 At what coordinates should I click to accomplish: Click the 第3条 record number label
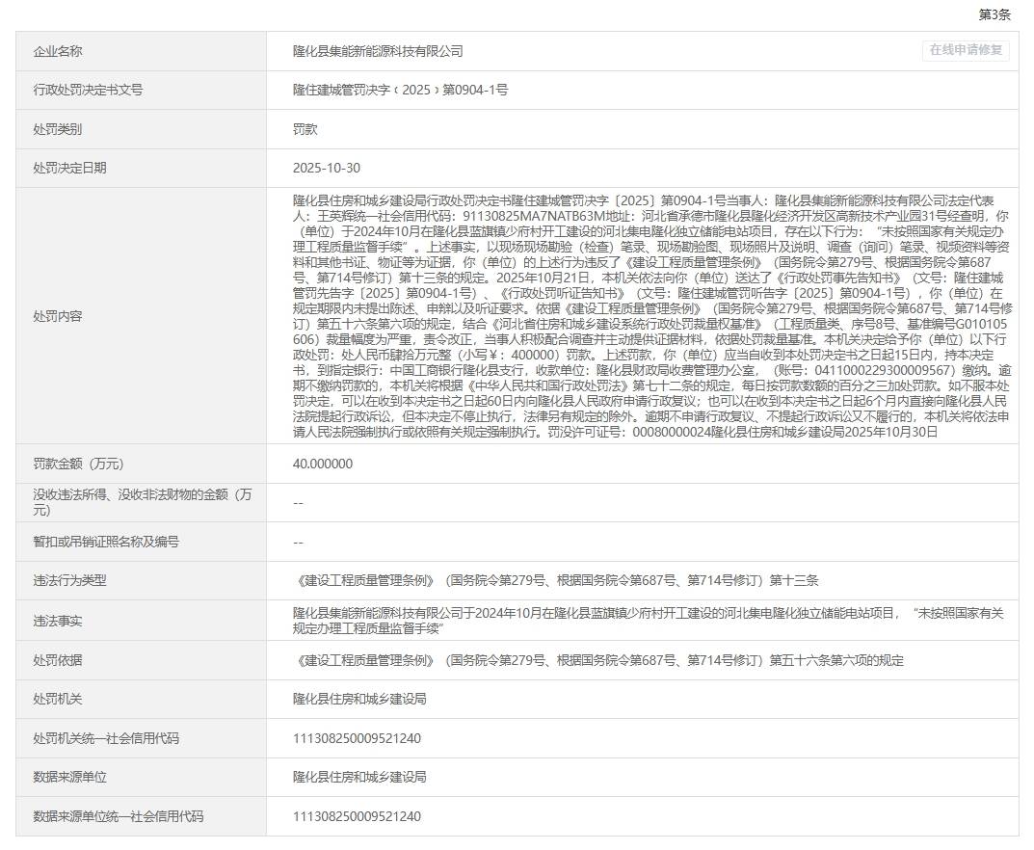[994, 14]
